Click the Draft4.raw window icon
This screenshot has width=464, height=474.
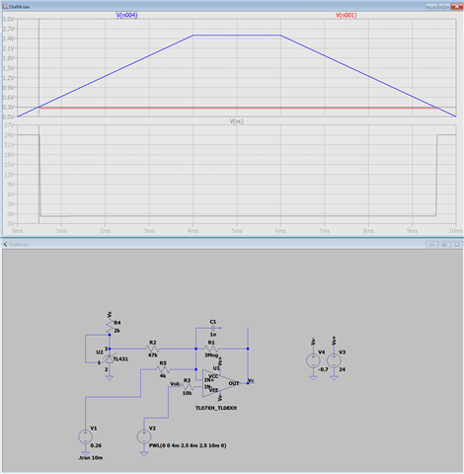click(5, 6)
